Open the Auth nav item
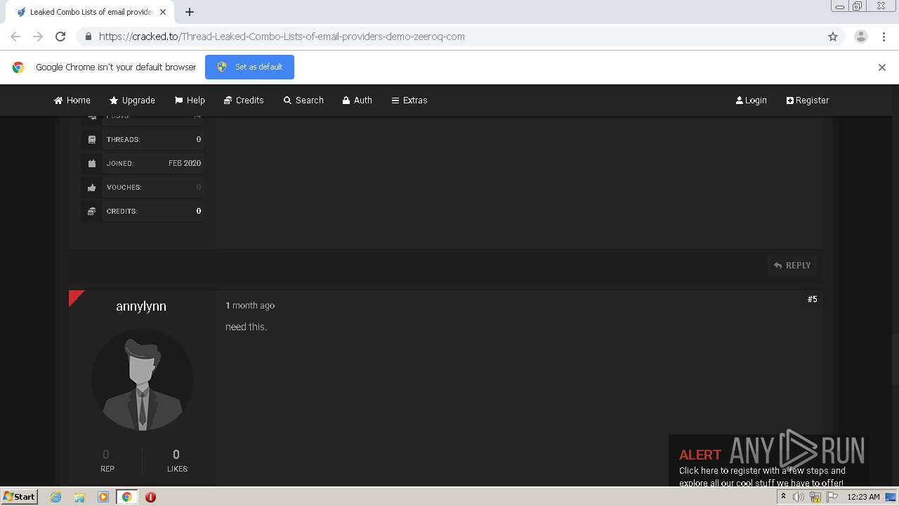The width and height of the screenshot is (899, 506). [357, 100]
